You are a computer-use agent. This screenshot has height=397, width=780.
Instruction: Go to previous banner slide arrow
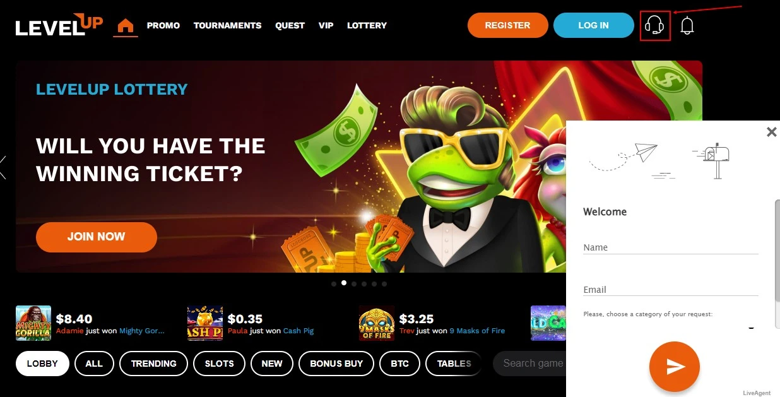click(x=3, y=167)
